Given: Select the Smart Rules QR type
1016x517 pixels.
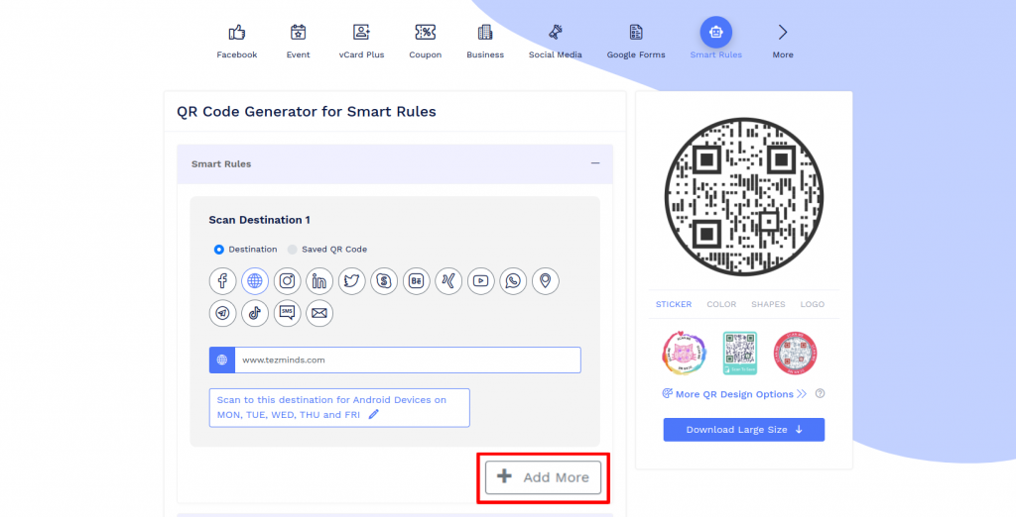Looking at the screenshot, I should [x=716, y=39].
